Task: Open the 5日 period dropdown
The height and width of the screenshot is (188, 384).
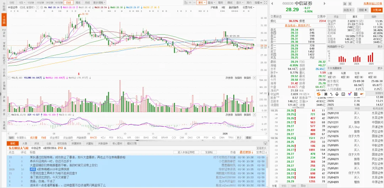Action: point(22,2)
